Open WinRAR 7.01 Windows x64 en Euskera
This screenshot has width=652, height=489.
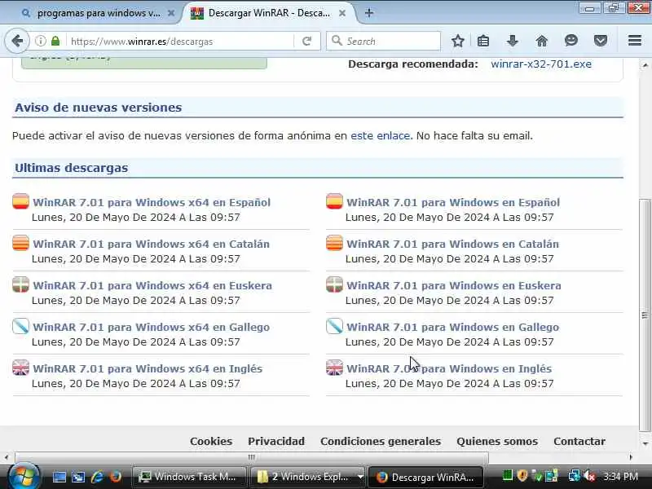point(152,286)
